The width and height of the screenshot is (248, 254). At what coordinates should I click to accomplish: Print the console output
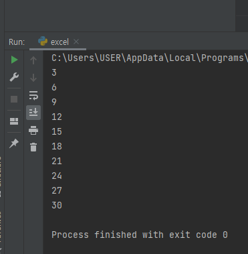[x=33, y=130]
